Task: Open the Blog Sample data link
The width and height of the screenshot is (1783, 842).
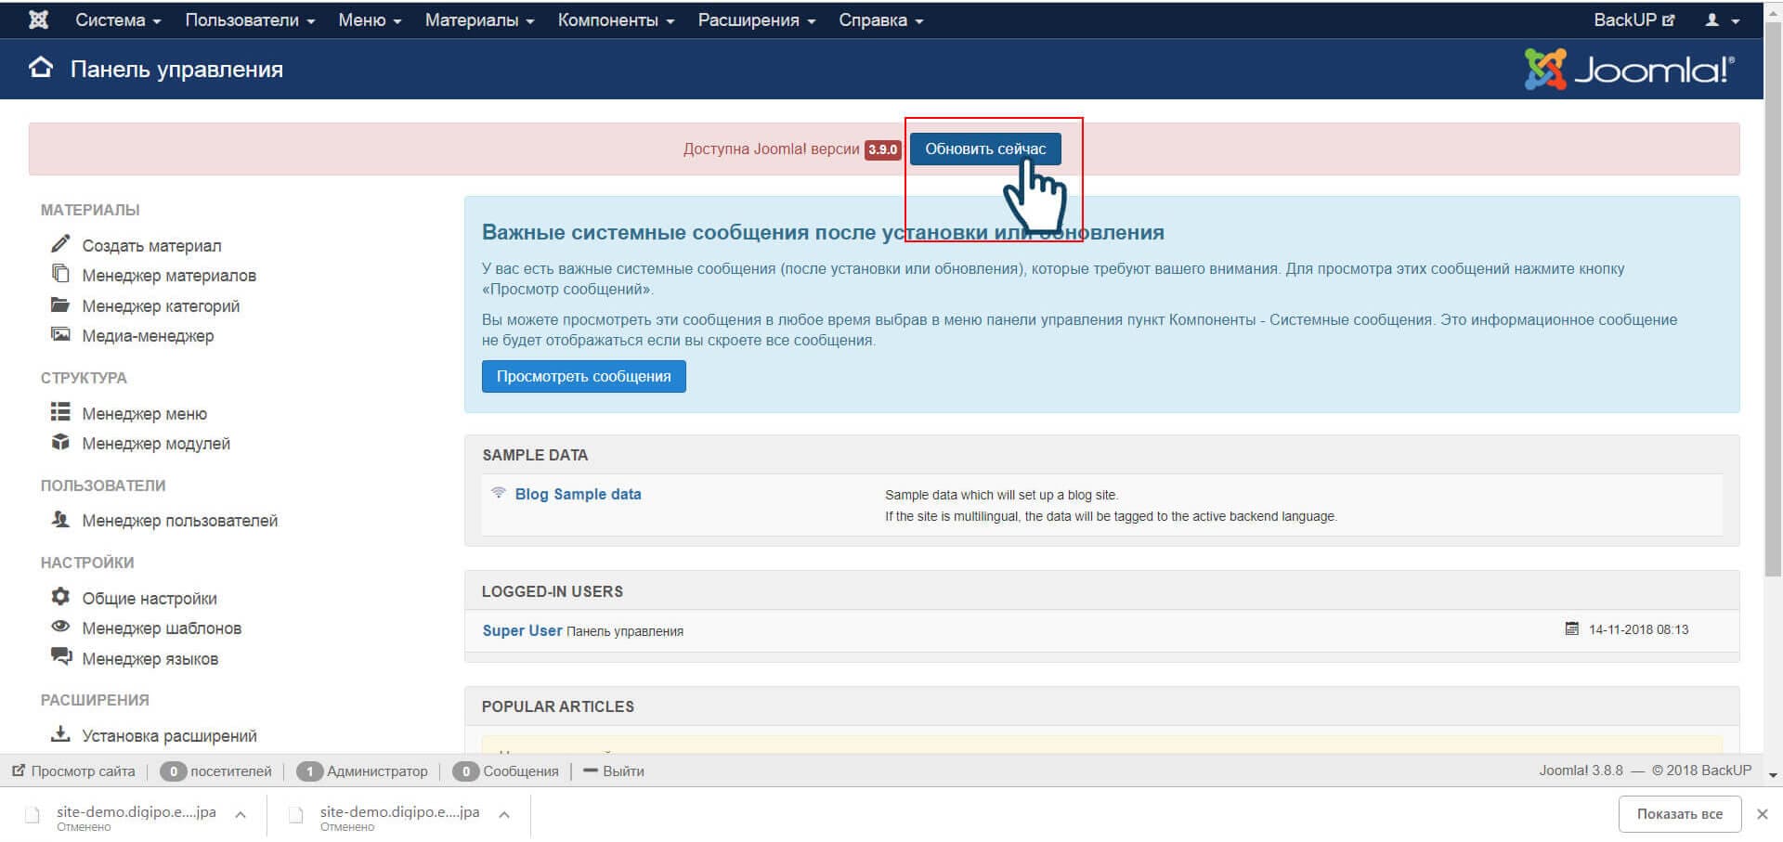Action: click(x=578, y=494)
